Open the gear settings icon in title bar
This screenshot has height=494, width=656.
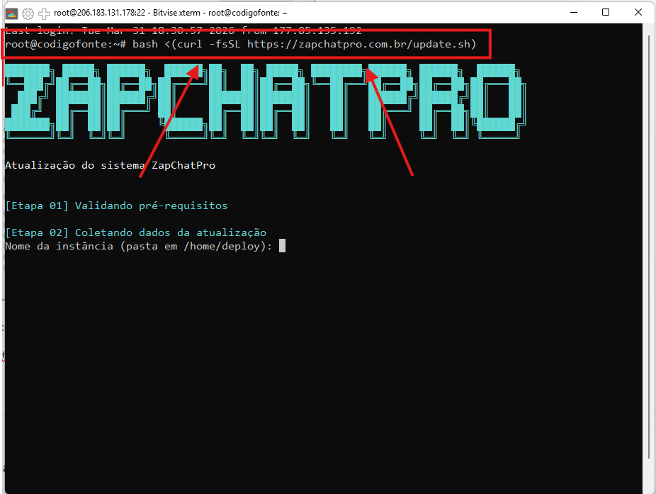pyautogui.click(x=28, y=13)
